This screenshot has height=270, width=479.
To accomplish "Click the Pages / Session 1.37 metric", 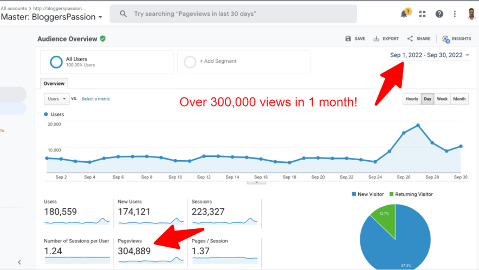I will click(200, 251).
